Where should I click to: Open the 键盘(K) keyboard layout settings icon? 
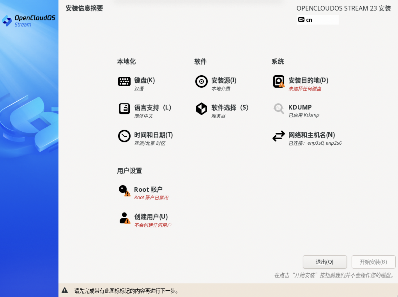click(x=124, y=81)
